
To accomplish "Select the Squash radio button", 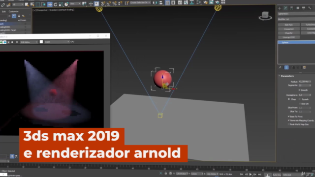I will 300,99.
